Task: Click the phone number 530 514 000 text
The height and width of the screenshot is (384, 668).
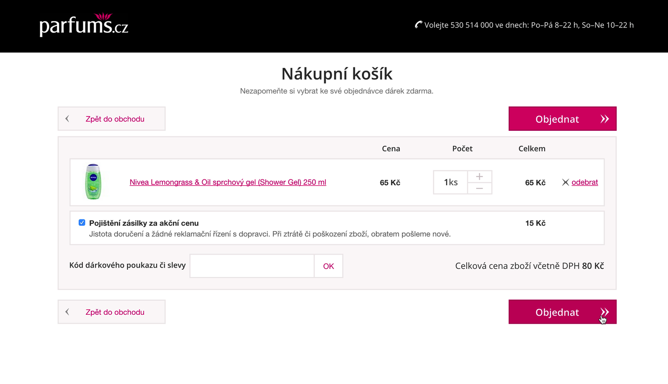Action: coord(472,25)
